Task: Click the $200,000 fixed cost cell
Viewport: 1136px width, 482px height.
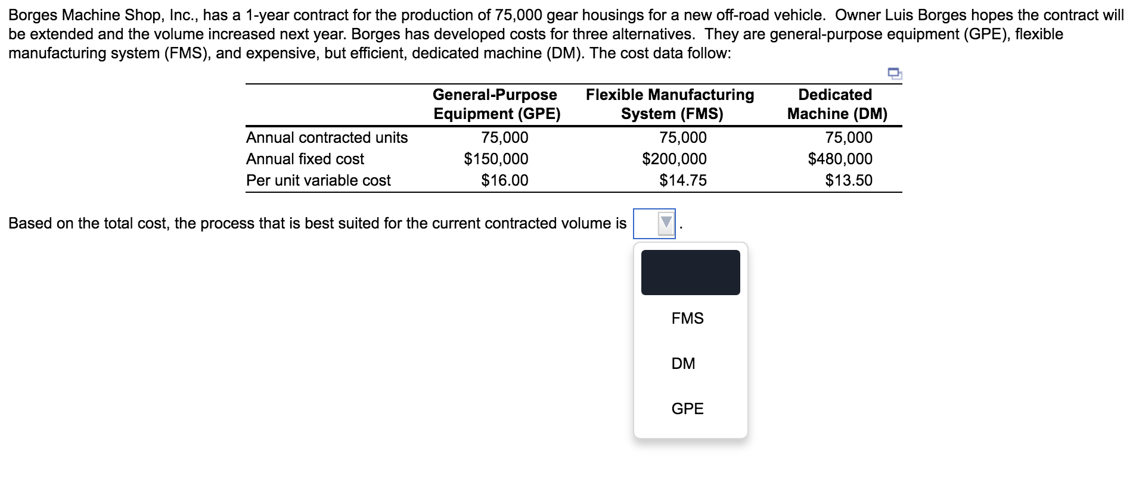Action: (674, 159)
